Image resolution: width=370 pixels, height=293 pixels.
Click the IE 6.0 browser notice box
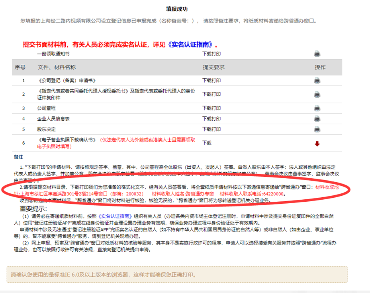pos(177,274)
